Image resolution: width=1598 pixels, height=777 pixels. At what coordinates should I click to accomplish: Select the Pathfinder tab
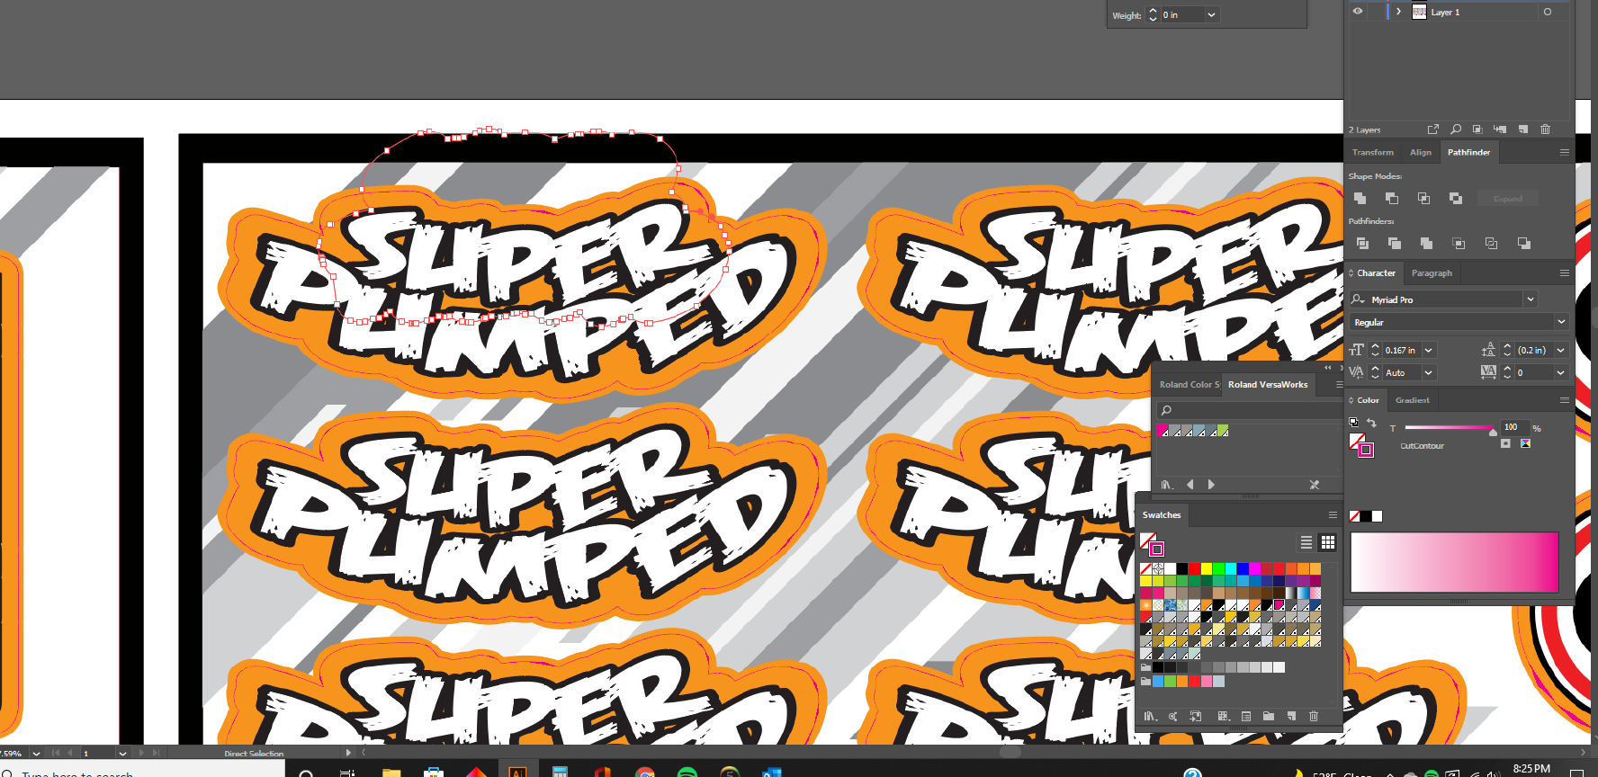1468,153
